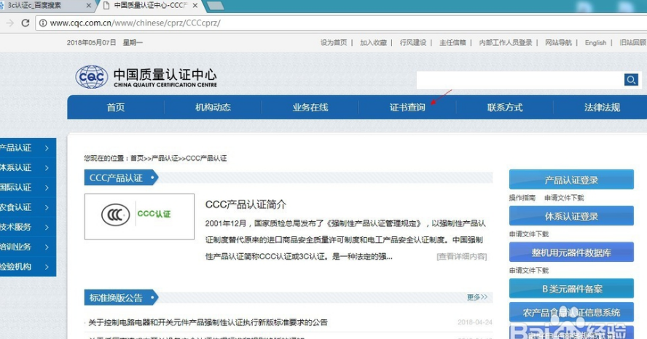Select 业务在线 from the navigation bar
This screenshot has width=647, height=339.
pos(310,108)
